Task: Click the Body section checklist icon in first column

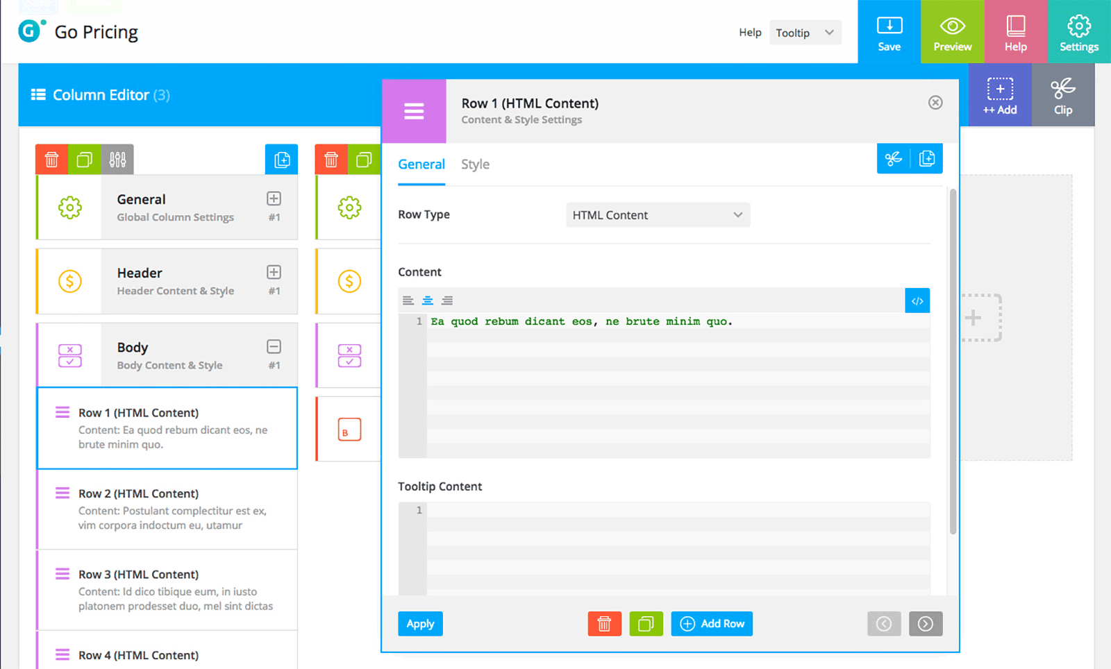Action: (69, 355)
